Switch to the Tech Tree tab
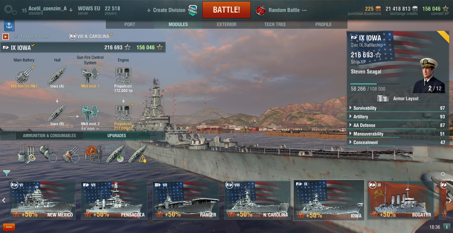 tap(275, 24)
